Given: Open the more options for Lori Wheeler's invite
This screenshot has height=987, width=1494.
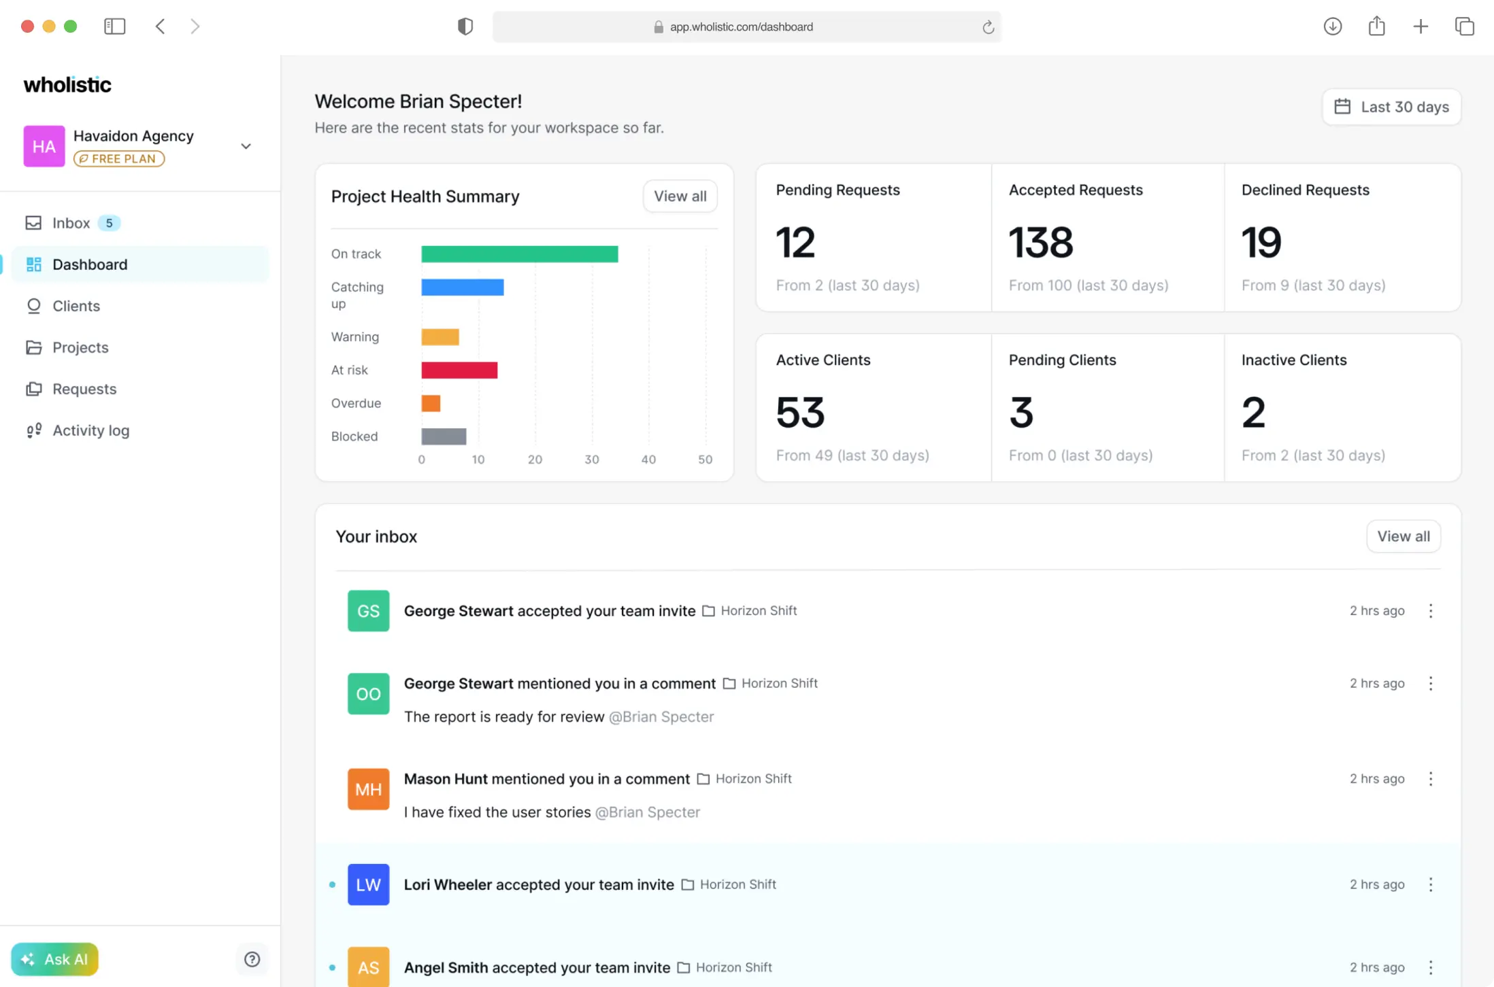Looking at the screenshot, I should [1430, 884].
